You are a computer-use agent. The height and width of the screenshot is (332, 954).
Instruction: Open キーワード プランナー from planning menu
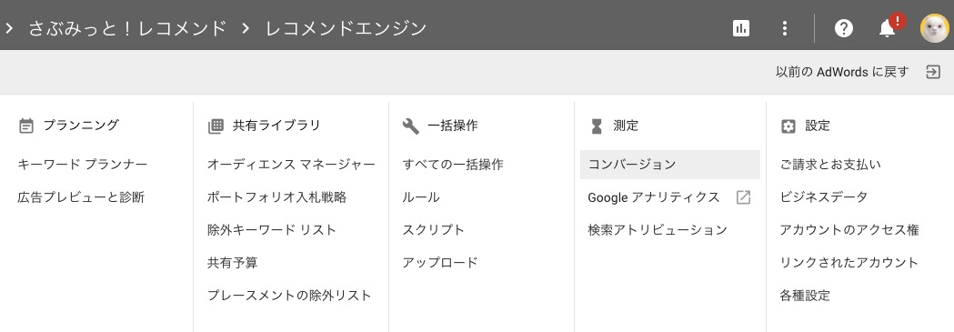tap(83, 164)
